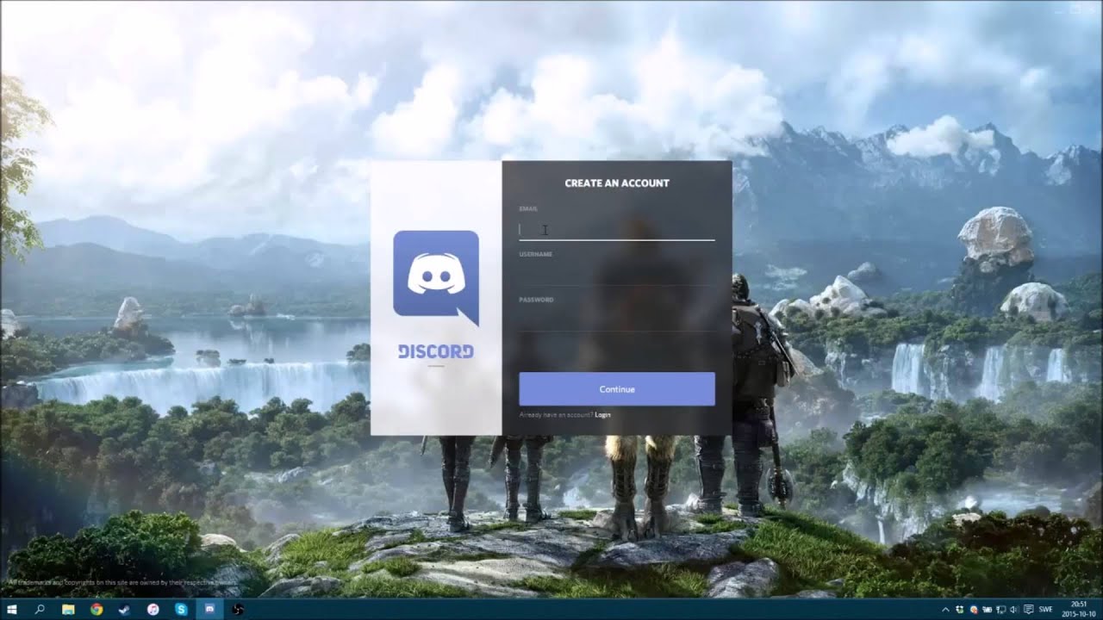Click the Password input field
The height and width of the screenshot is (620, 1103).
pos(616,320)
